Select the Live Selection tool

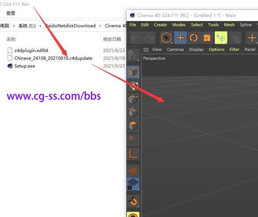167,38
